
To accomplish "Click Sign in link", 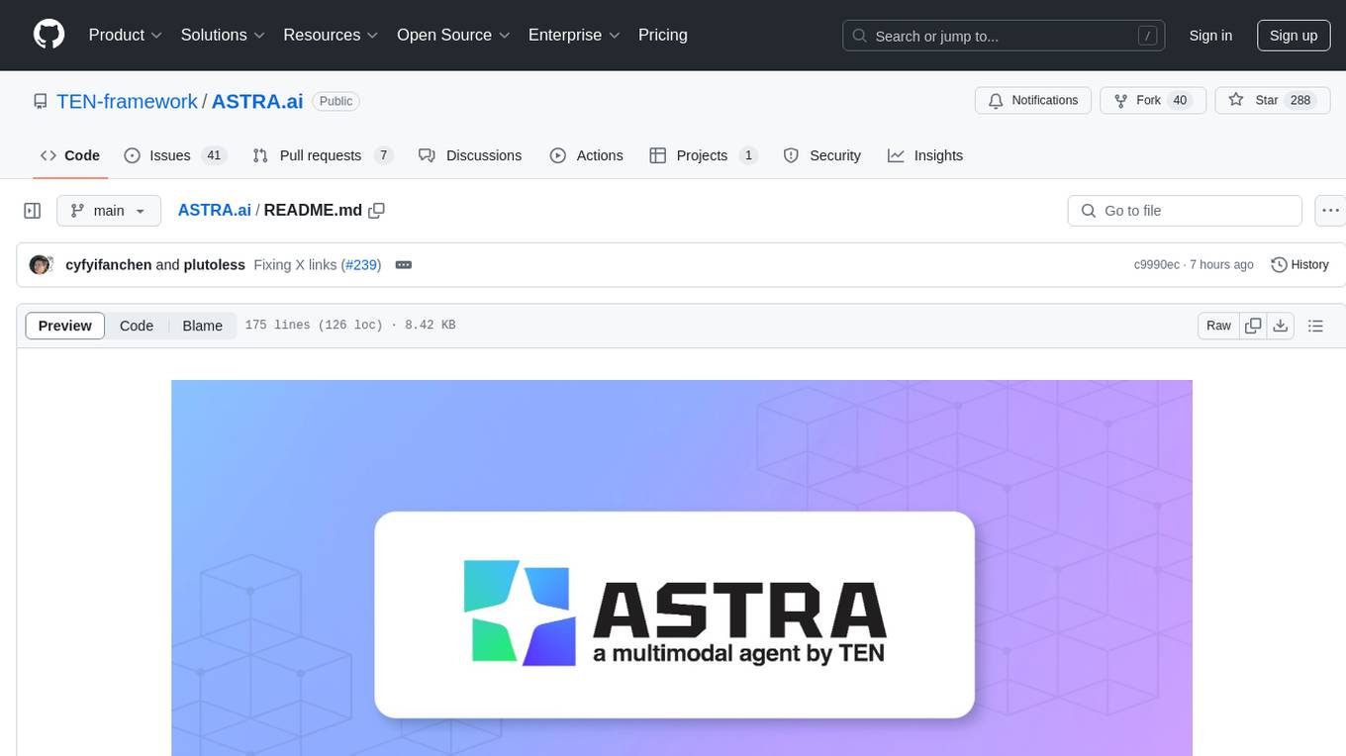I will (x=1210, y=36).
